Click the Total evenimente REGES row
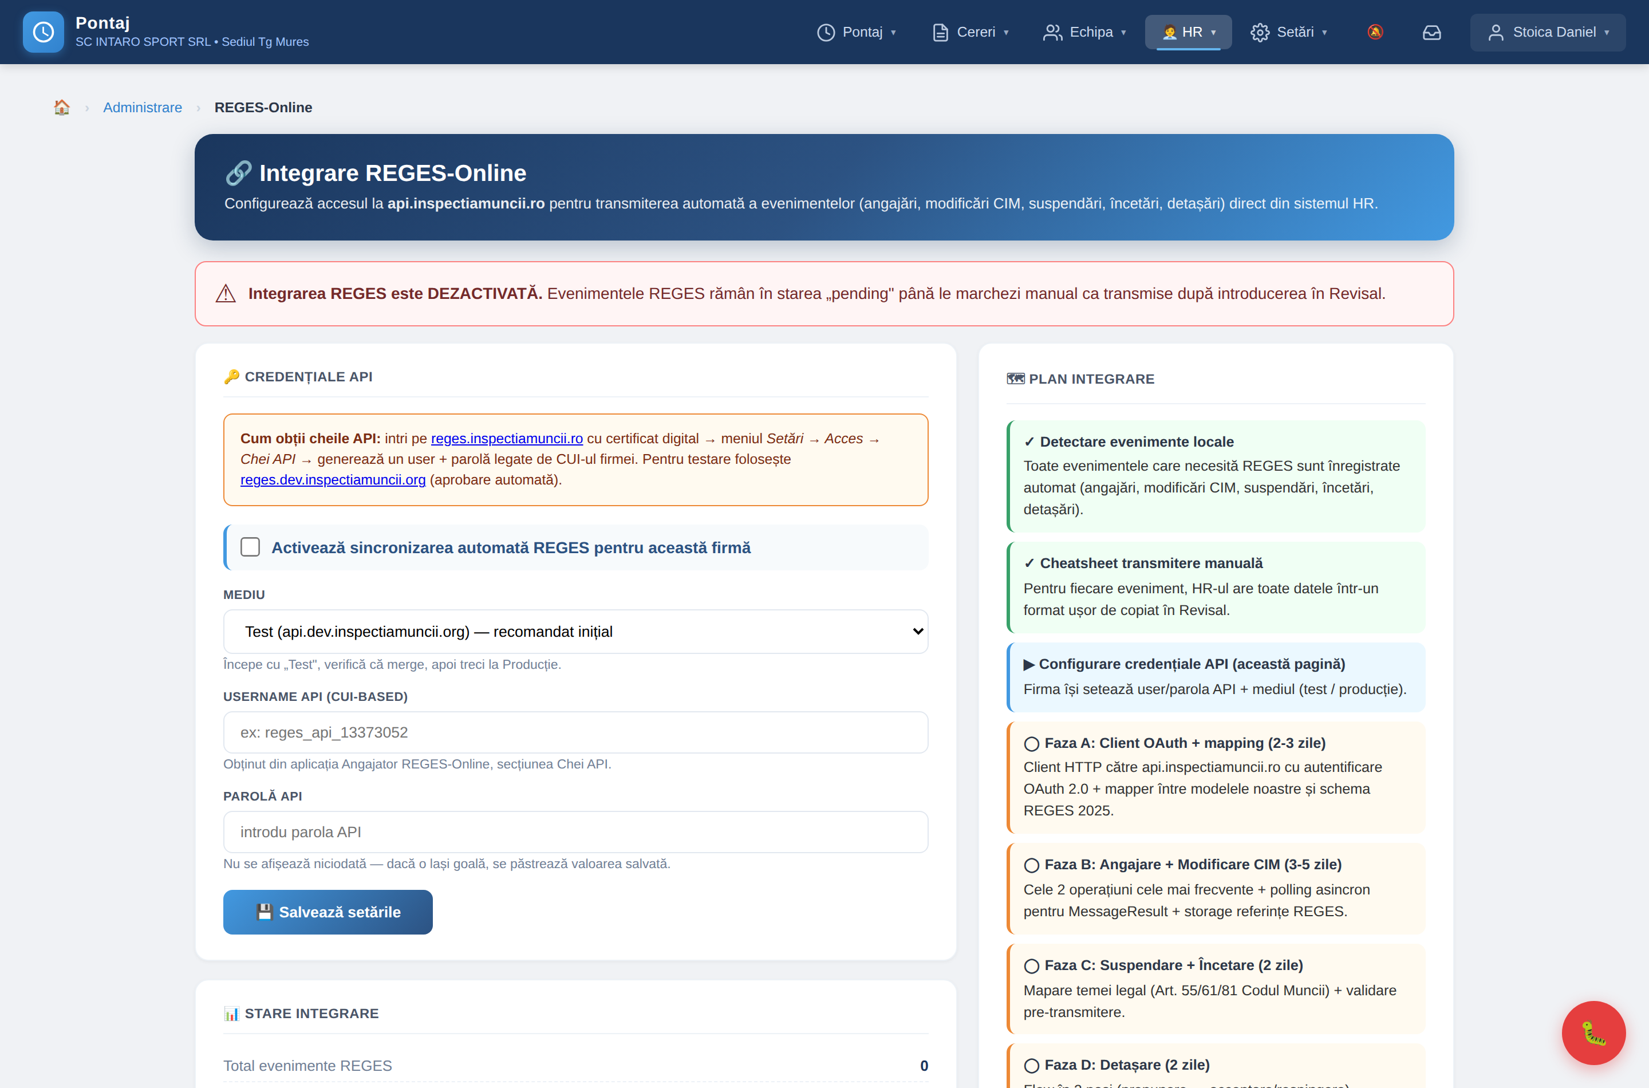Image resolution: width=1649 pixels, height=1088 pixels. pyautogui.click(x=575, y=1066)
